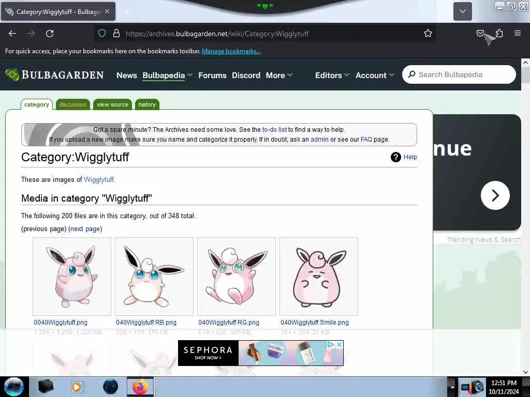Click the search magnifier icon in Bulbapedia search

[411, 74]
